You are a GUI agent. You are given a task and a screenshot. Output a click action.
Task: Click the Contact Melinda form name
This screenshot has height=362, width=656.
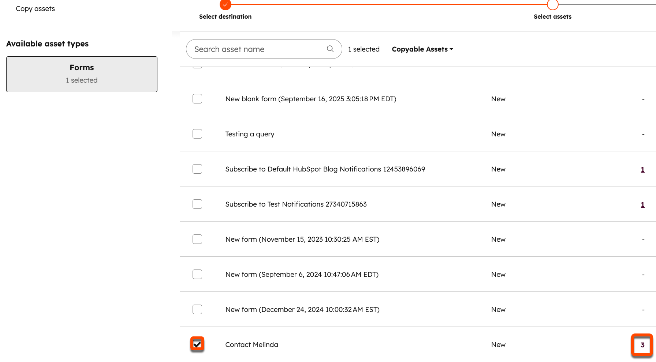pyautogui.click(x=251, y=344)
